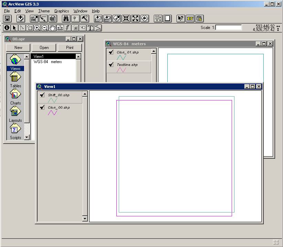The width and height of the screenshot is (283, 247).
Task: Select the Zoom In magnifier tool
Action: (37, 28)
